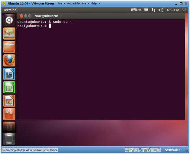This screenshot has height=154, width=190.
Task: Click the VMware floppy drive device icon
Action: pos(136,150)
